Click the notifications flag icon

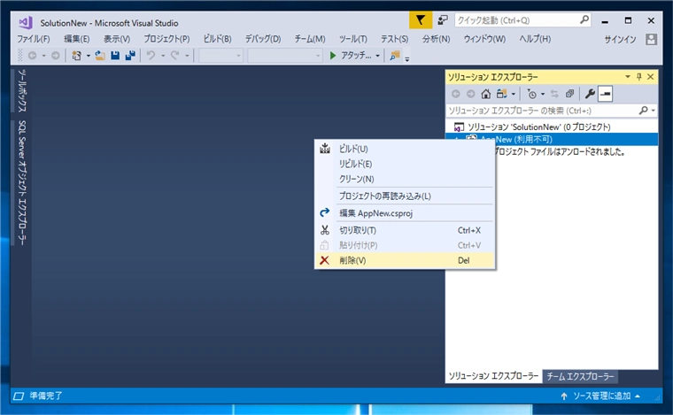click(x=421, y=20)
